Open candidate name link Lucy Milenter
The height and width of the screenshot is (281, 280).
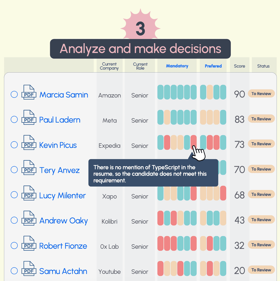tap(62, 196)
